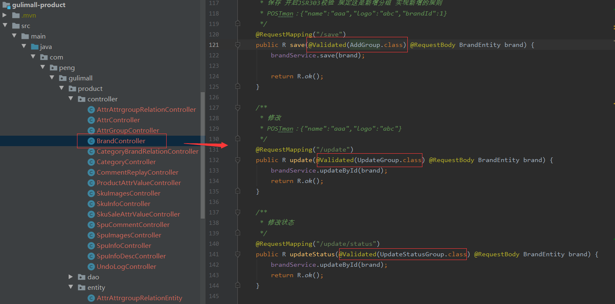Click the gulimall package icon
615x304 pixels.
pyautogui.click(x=63, y=78)
